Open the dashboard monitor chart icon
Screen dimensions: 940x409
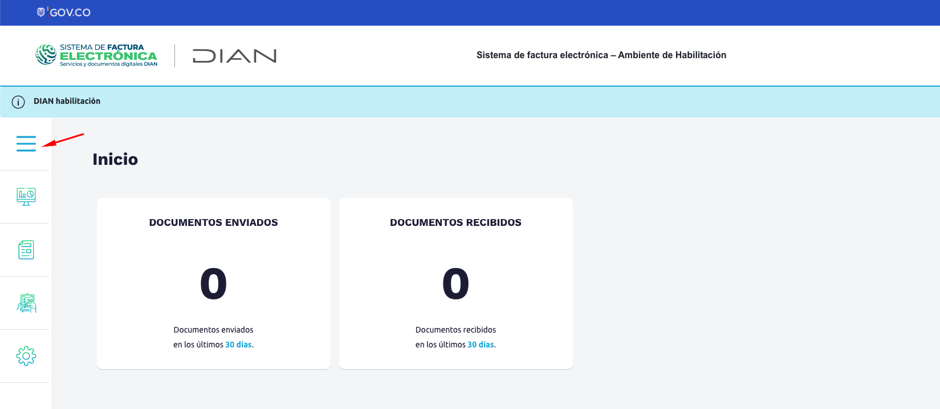pyautogui.click(x=26, y=196)
